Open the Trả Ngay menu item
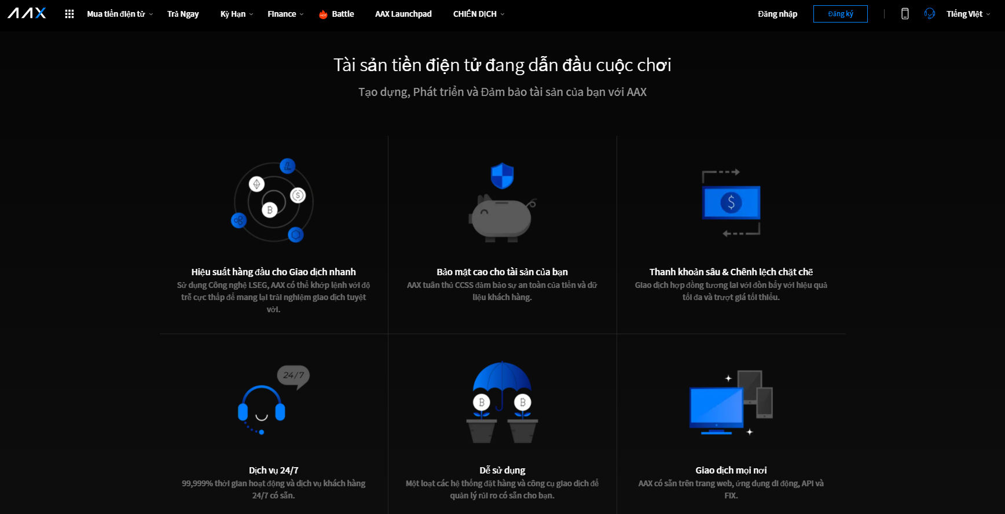 [183, 14]
